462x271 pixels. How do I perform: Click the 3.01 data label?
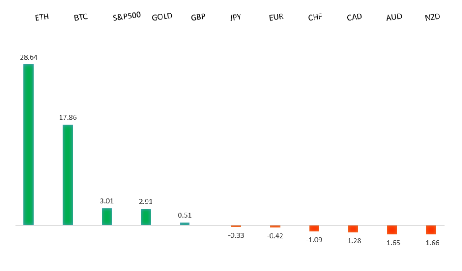point(106,201)
